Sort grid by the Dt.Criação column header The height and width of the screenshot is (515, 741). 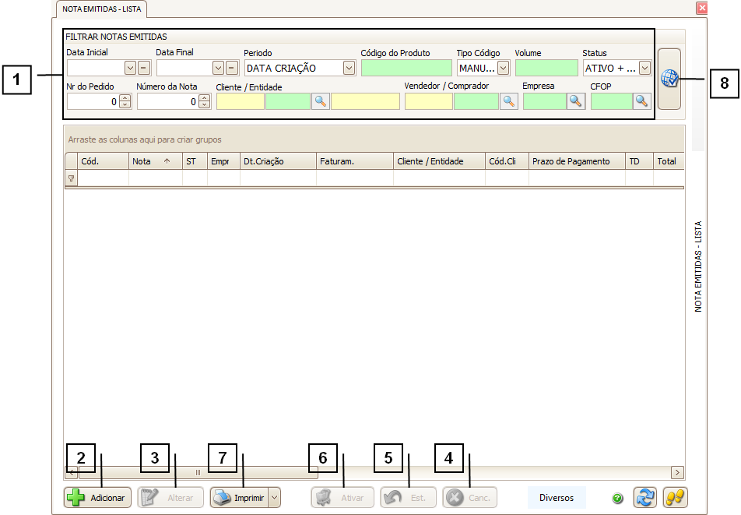277,161
